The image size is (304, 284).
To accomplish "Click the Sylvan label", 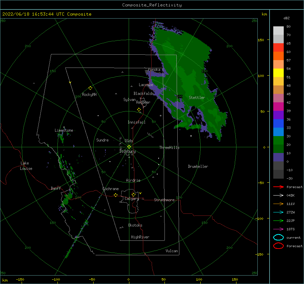I will click(129, 100).
